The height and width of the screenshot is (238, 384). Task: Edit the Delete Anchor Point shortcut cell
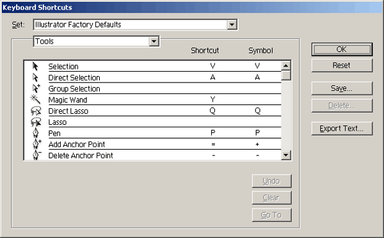tap(214, 155)
